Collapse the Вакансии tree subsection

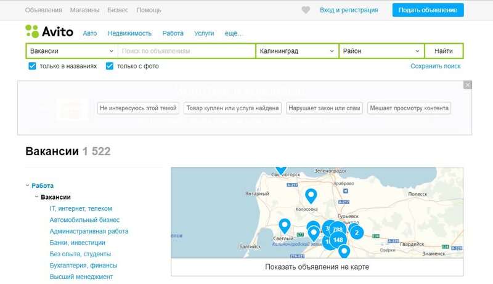click(x=36, y=197)
